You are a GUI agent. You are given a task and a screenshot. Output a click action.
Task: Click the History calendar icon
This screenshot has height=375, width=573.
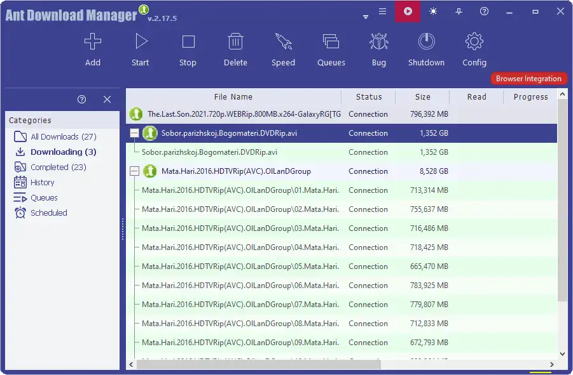click(x=20, y=182)
